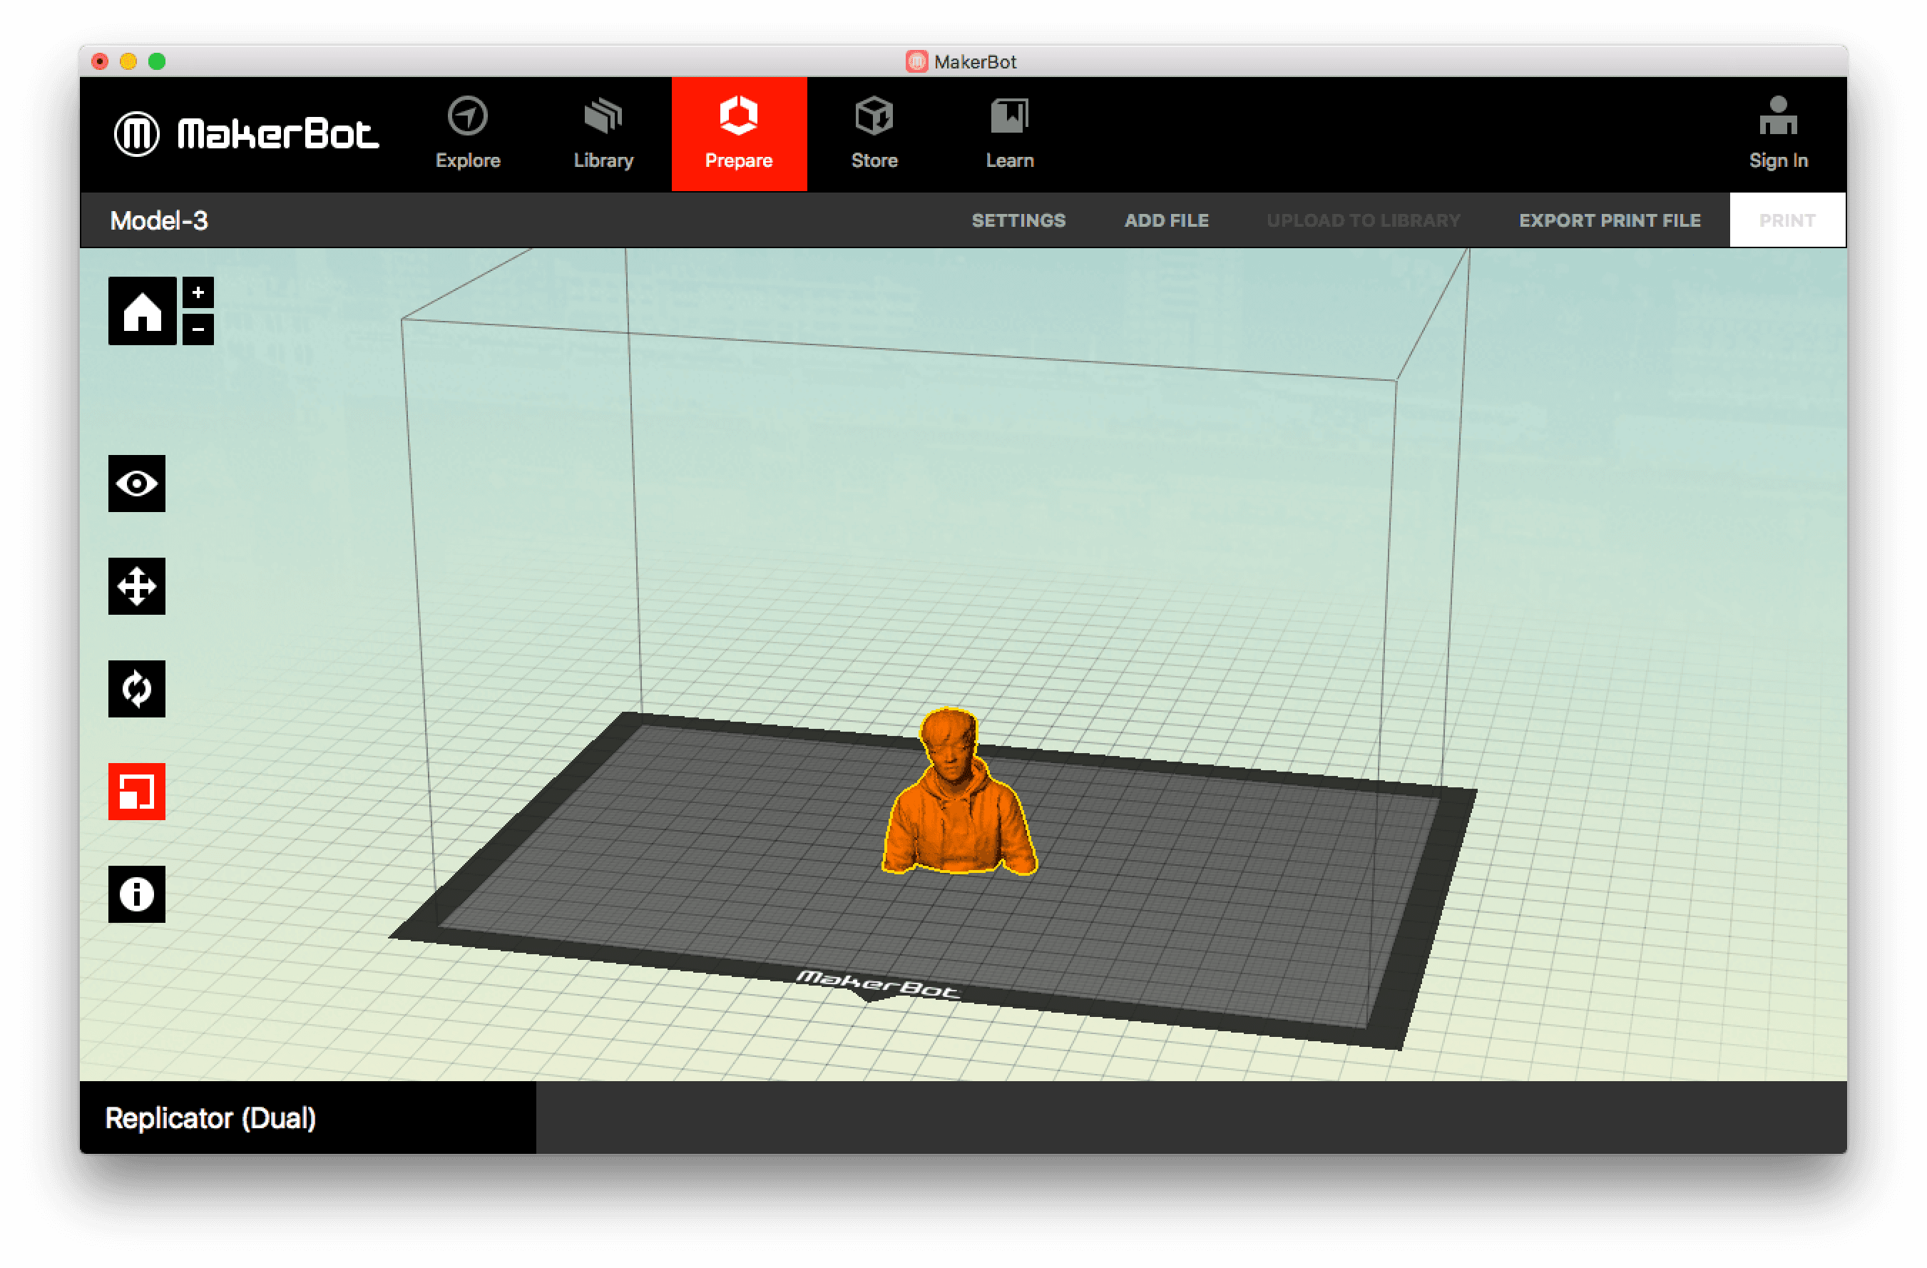Click UPLOAD TO LIBRARY
This screenshot has height=1268, width=1927.
pyautogui.click(x=1364, y=220)
